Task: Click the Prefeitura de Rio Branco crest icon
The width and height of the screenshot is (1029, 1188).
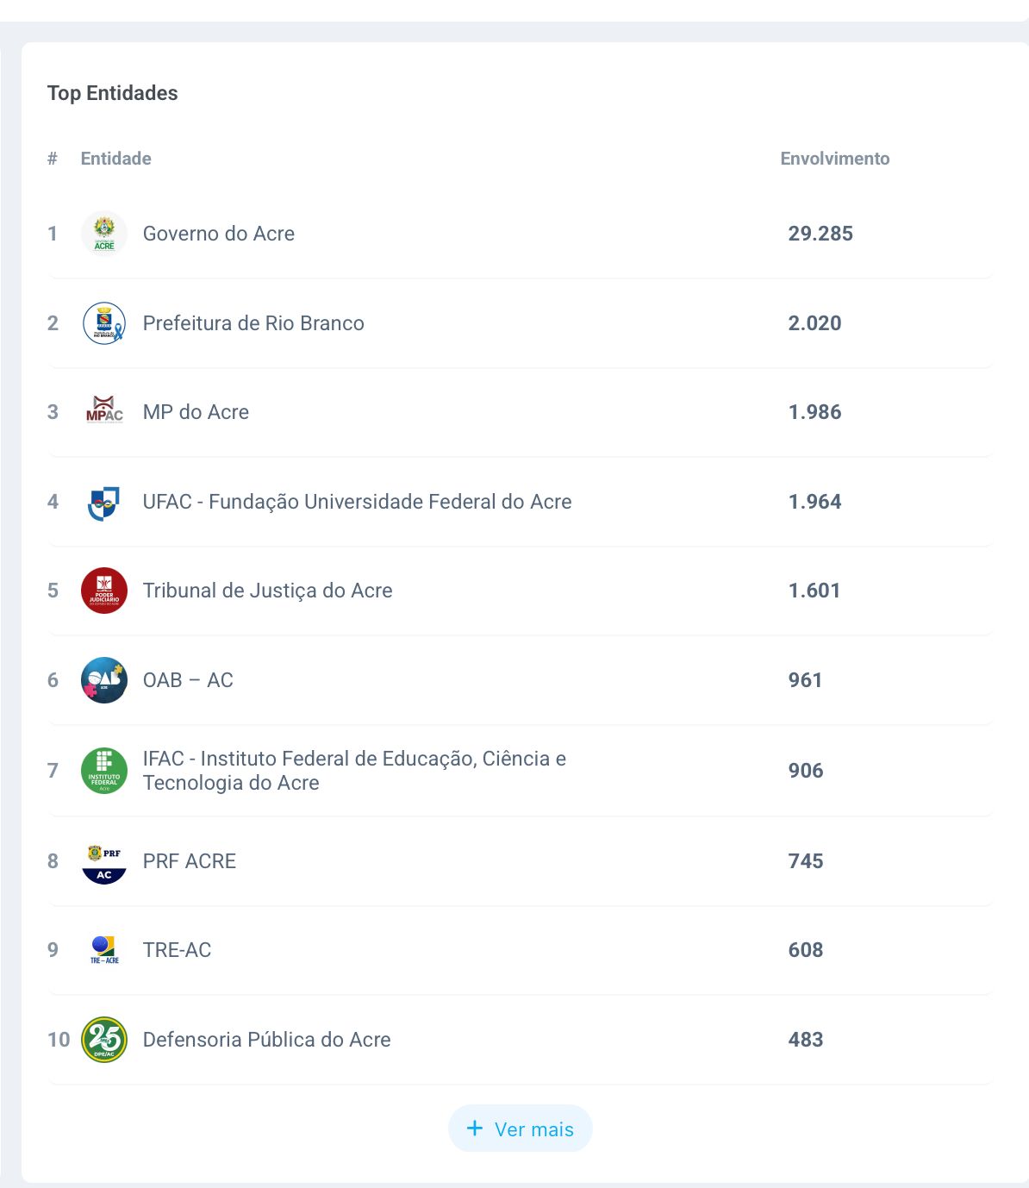Action: point(104,323)
